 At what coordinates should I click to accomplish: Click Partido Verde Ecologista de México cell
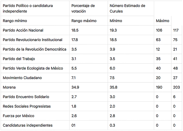pos(33,68)
